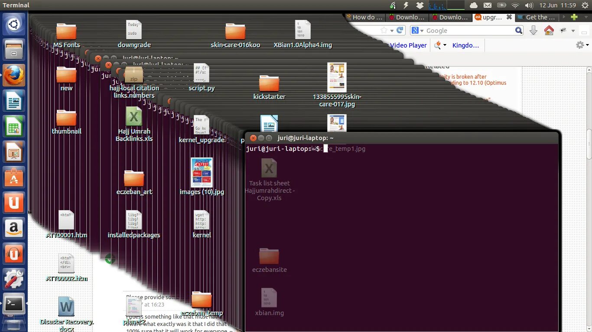Viewport: 592px width, 332px height.
Task: Open the Google search engine dropdown
Action: coord(422,30)
